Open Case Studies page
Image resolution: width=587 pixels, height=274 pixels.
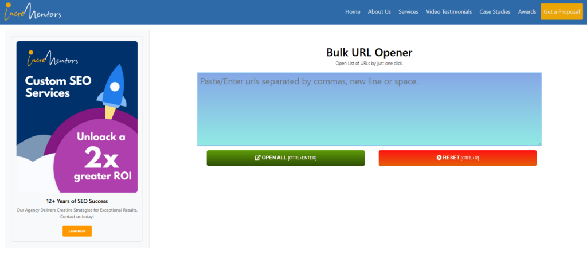tap(495, 12)
